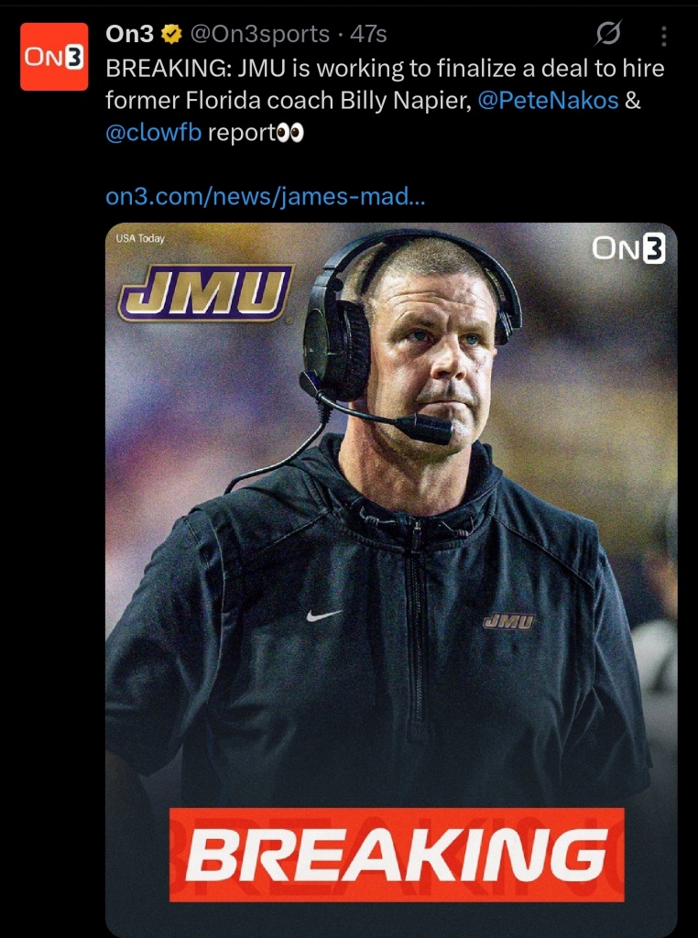Click the On3 display name

[129, 35]
